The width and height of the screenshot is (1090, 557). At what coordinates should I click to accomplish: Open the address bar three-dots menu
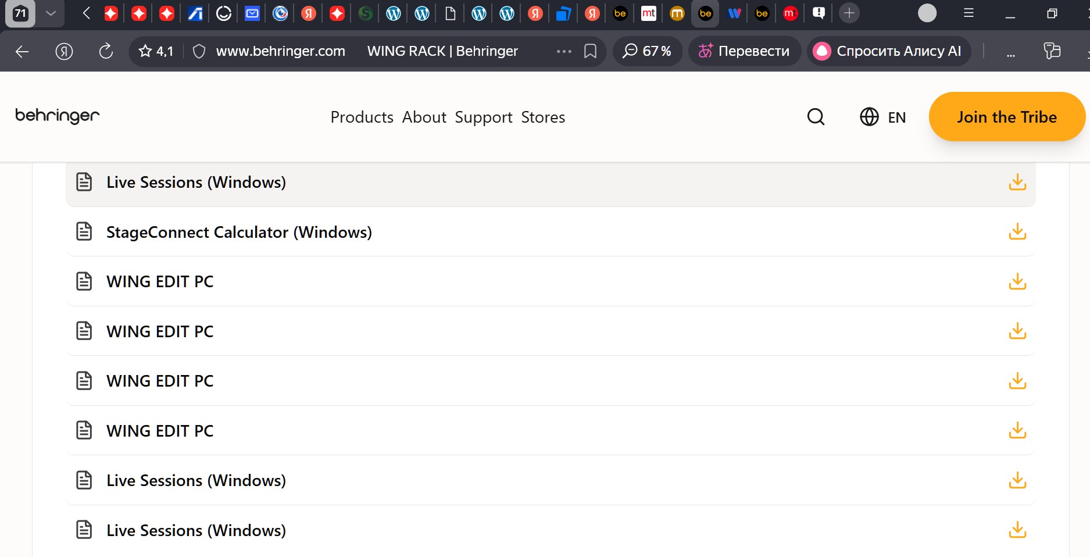coord(564,52)
